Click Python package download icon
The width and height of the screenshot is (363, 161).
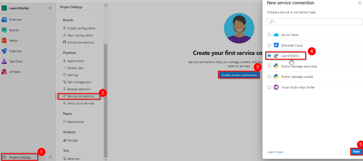point(276,66)
